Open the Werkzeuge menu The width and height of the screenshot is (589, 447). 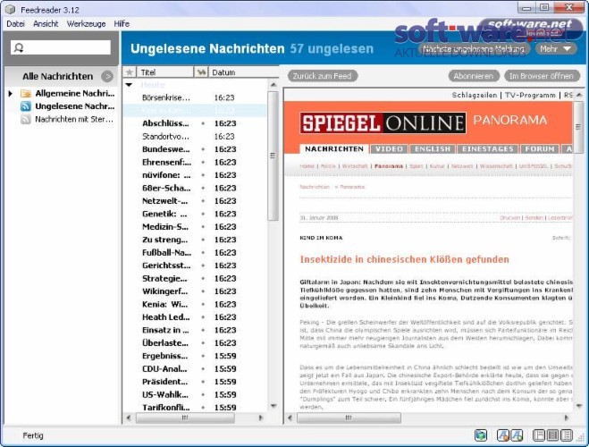[86, 24]
